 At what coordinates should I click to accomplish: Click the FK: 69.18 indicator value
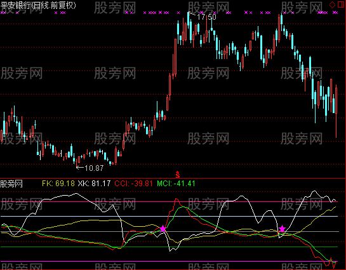pos(58,184)
